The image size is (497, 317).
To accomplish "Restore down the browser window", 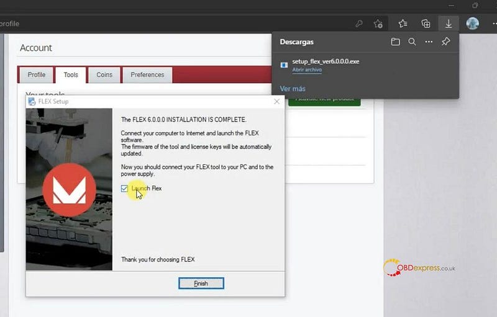I will pos(475,6).
